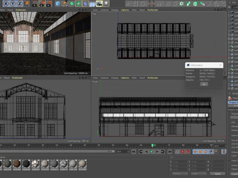Click move-view icon of Top viewport
Screen dimensions: 238x178
(x=215, y=10)
